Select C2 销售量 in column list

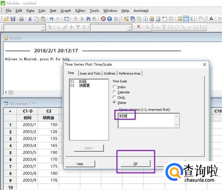click(x=80, y=85)
